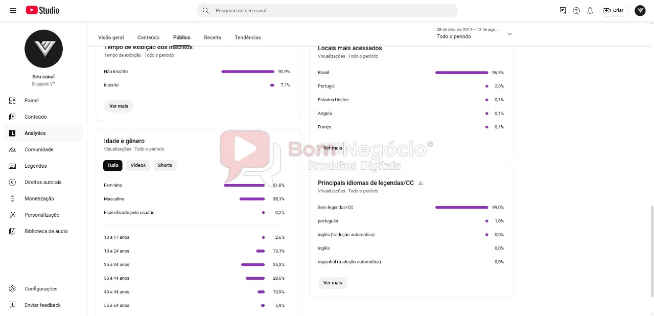Viewport: 654px width, 316px height.
Task: Open the hamburger navigation menu
Action: (x=13, y=10)
